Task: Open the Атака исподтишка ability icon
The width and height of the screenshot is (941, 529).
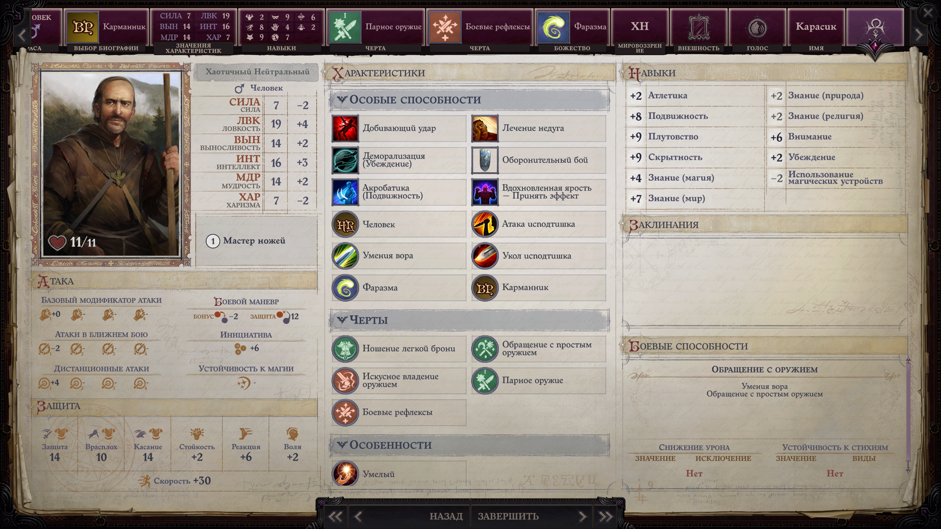Action: (484, 224)
